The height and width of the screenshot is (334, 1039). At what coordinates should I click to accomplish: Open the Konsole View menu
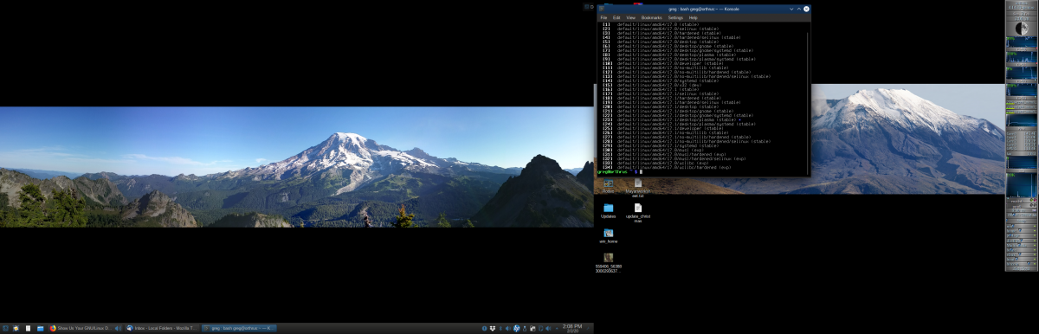(x=630, y=17)
